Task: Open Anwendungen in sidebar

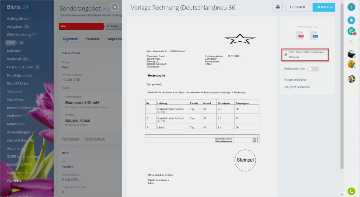Action: tap(18, 132)
